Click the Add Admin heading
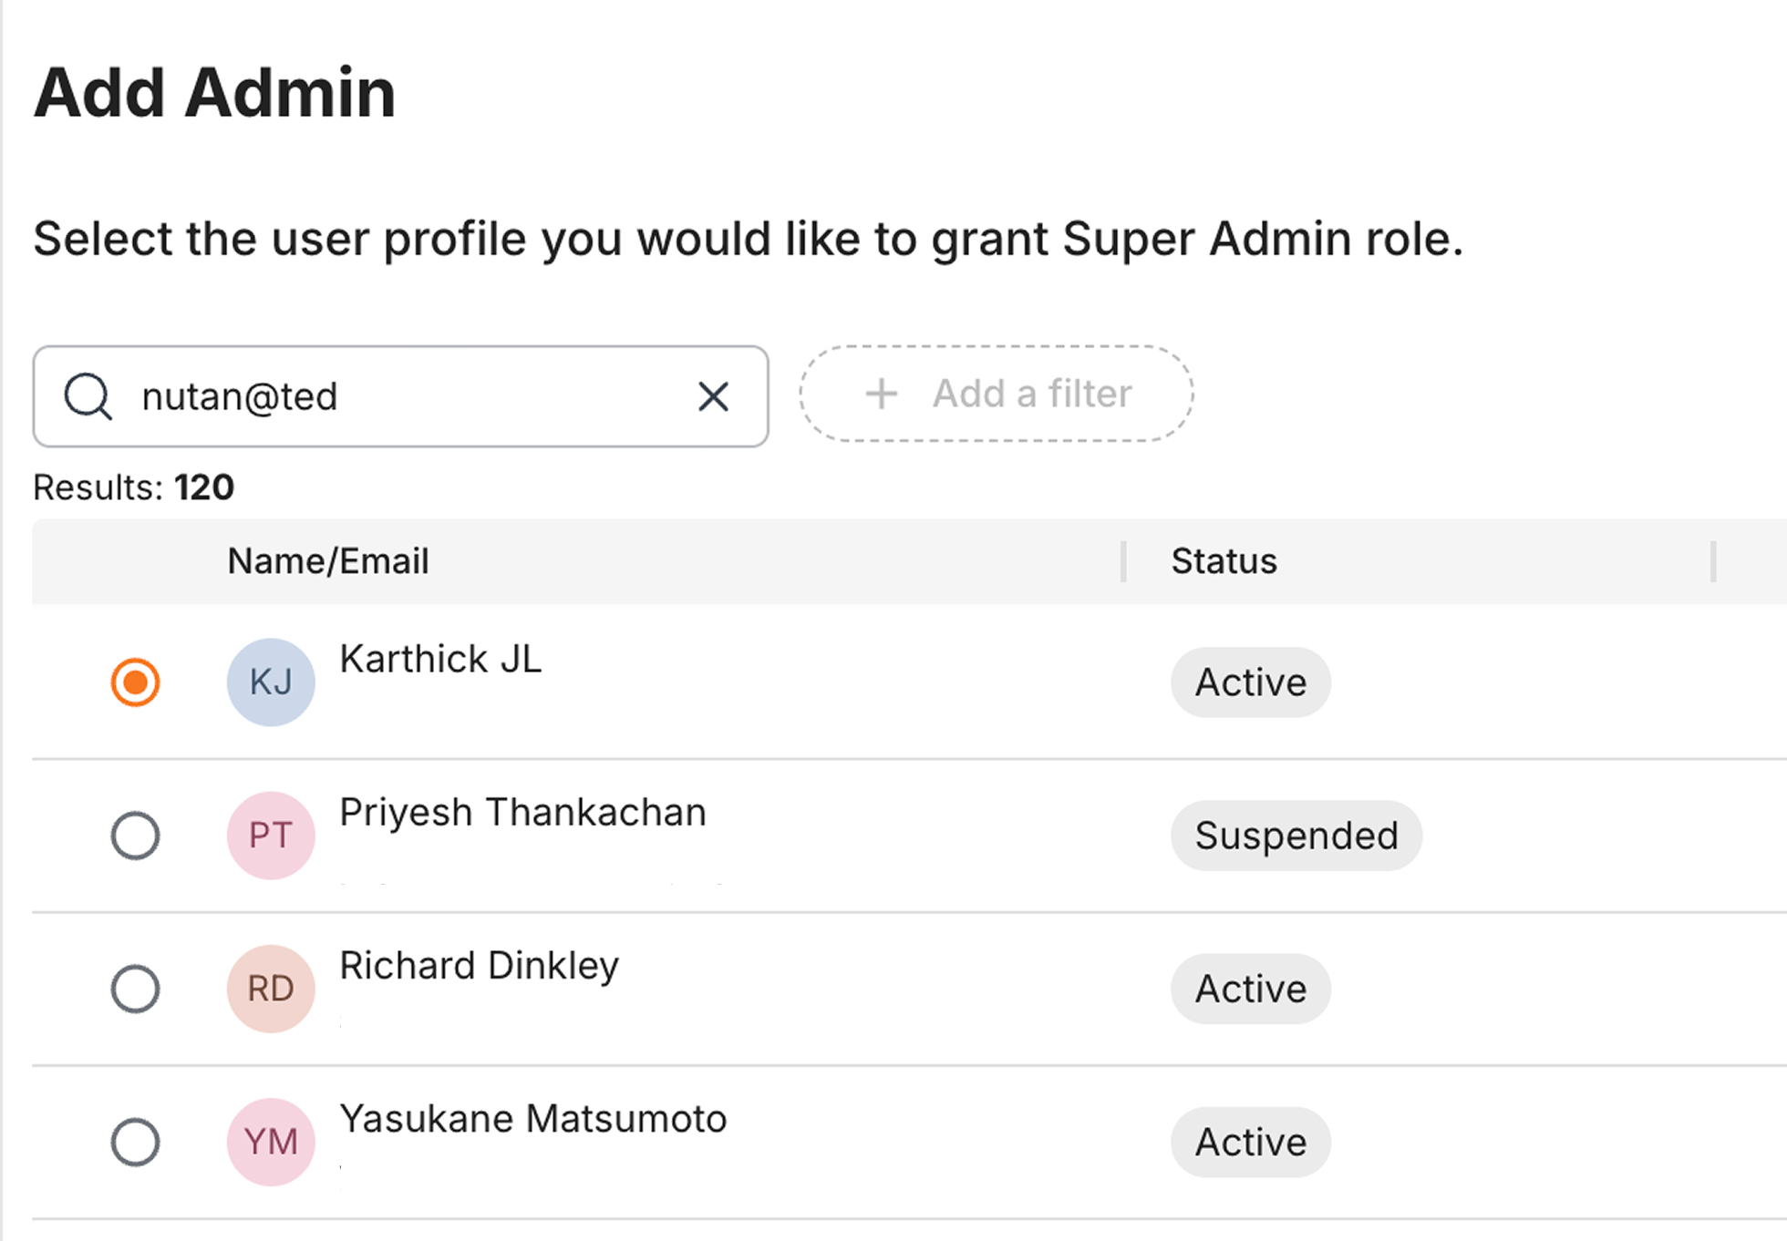Screen dimensions: 1787x1241 pos(214,93)
